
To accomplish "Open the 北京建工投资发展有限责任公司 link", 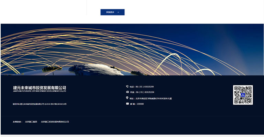I will pos(55,122).
